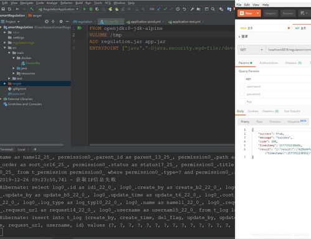Viewport: 311px width, 239px height.
Task: Build project with the green hammer icon
Action: (32, 9)
